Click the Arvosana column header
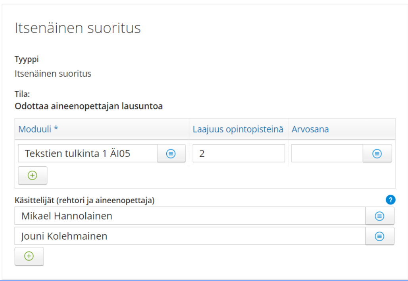The image size is (408, 281). pos(310,129)
